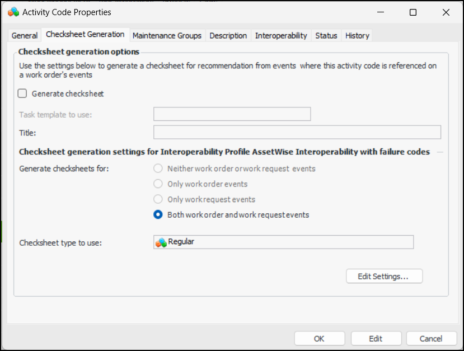Screen dimensions: 464x351
Task: Enable the Generate checksheet checkbox
Action: pyautogui.click(x=23, y=93)
